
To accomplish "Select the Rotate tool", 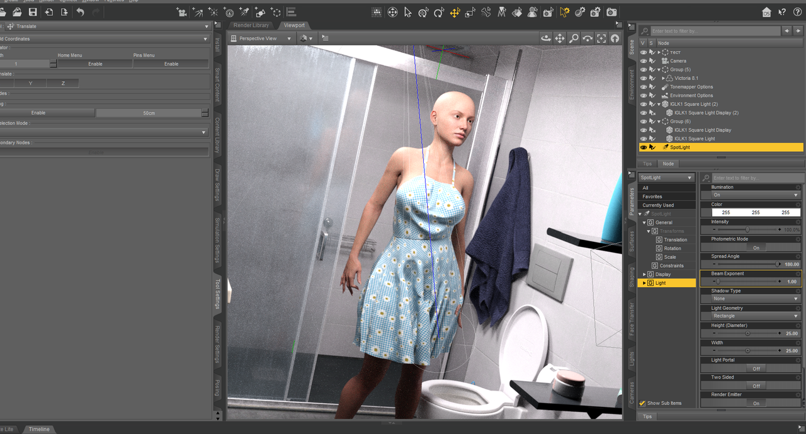I will 439,12.
